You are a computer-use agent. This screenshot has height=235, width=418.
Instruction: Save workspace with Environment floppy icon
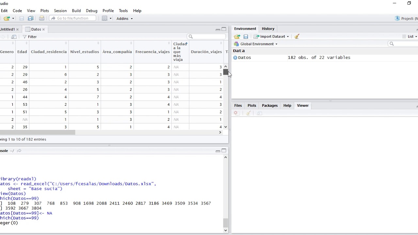click(246, 37)
